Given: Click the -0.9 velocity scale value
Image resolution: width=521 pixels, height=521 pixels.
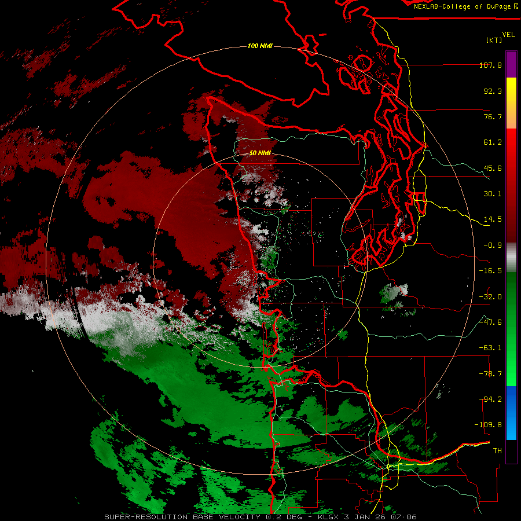Looking at the screenshot, I should pos(493,245).
